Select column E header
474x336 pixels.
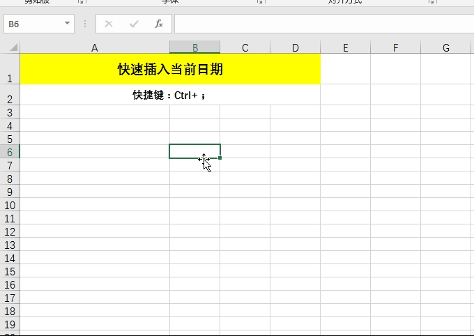pos(346,47)
